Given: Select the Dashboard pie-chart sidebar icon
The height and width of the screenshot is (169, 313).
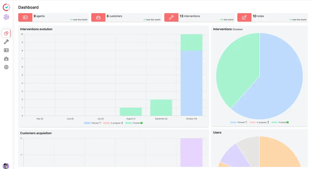Looking at the screenshot, I should pyautogui.click(x=7, y=33).
